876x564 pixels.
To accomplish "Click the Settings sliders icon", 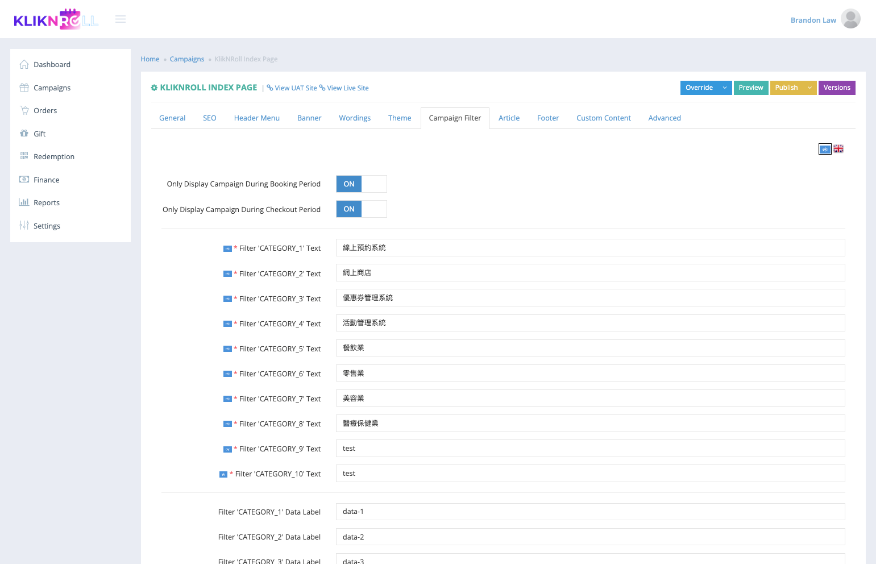I will pyautogui.click(x=24, y=226).
